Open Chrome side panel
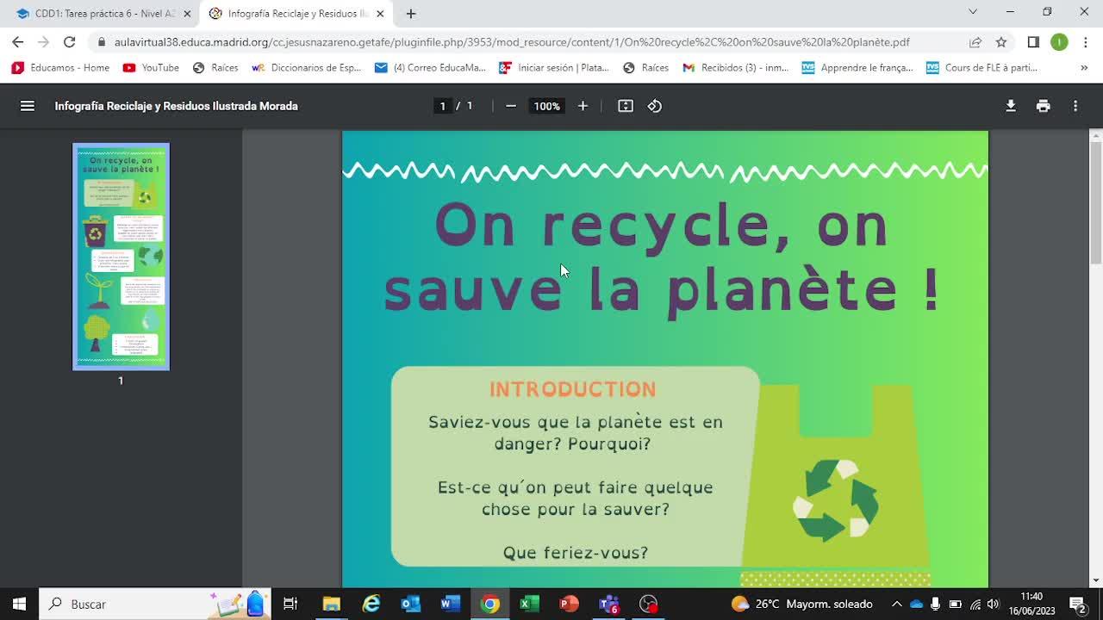1103x620 pixels. [1033, 42]
